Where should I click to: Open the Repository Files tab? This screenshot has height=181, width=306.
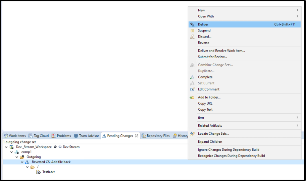point(156,136)
